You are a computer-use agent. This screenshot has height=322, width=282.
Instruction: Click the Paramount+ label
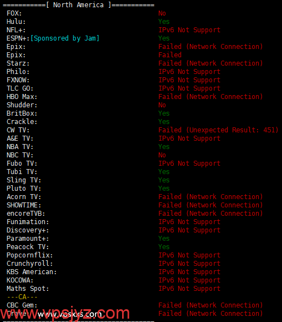click(28, 239)
